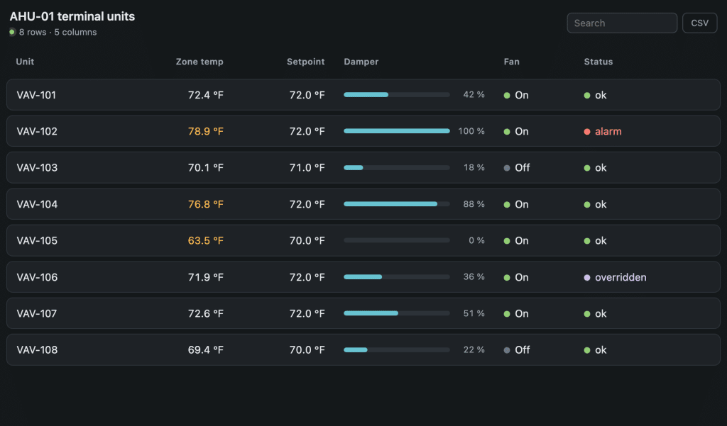This screenshot has height=426, width=727.
Task: Click the alarm status label
Action: [x=608, y=132]
